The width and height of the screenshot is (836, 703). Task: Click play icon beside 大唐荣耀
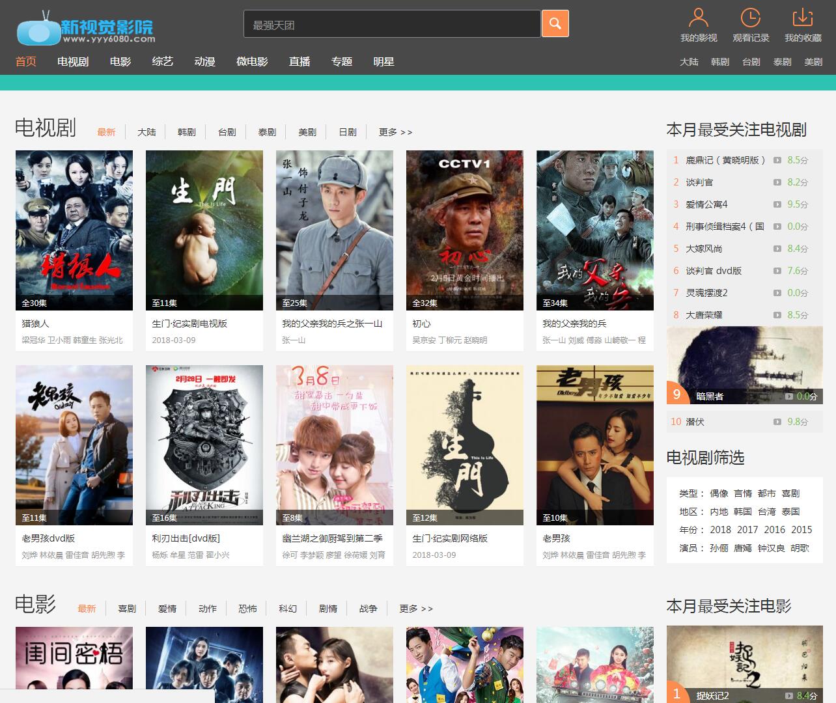point(777,315)
